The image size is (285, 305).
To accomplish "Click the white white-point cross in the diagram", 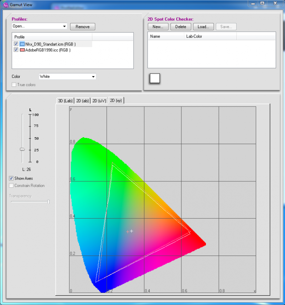I will click(131, 231).
